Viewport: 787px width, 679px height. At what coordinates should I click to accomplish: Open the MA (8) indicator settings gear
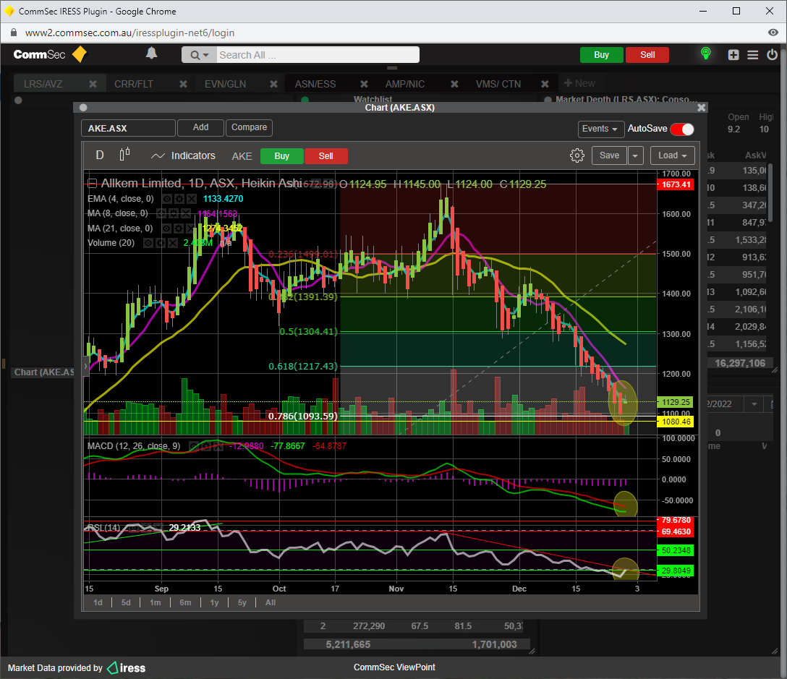(x=173, y=214)
